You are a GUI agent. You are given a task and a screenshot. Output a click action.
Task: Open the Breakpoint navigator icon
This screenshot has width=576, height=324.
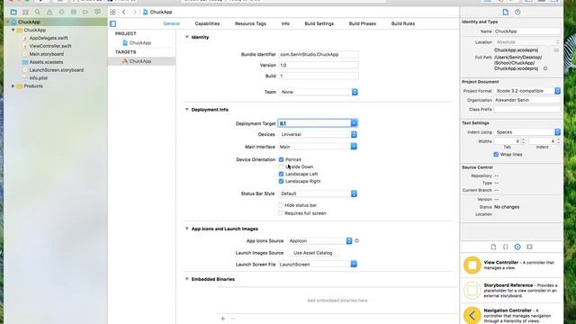[x=85, y=12]
